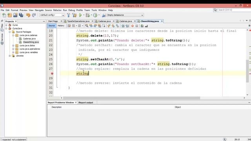Click the Stop Macro Recording icon
This screenshot has width=251, height=141.
[137, 26]
